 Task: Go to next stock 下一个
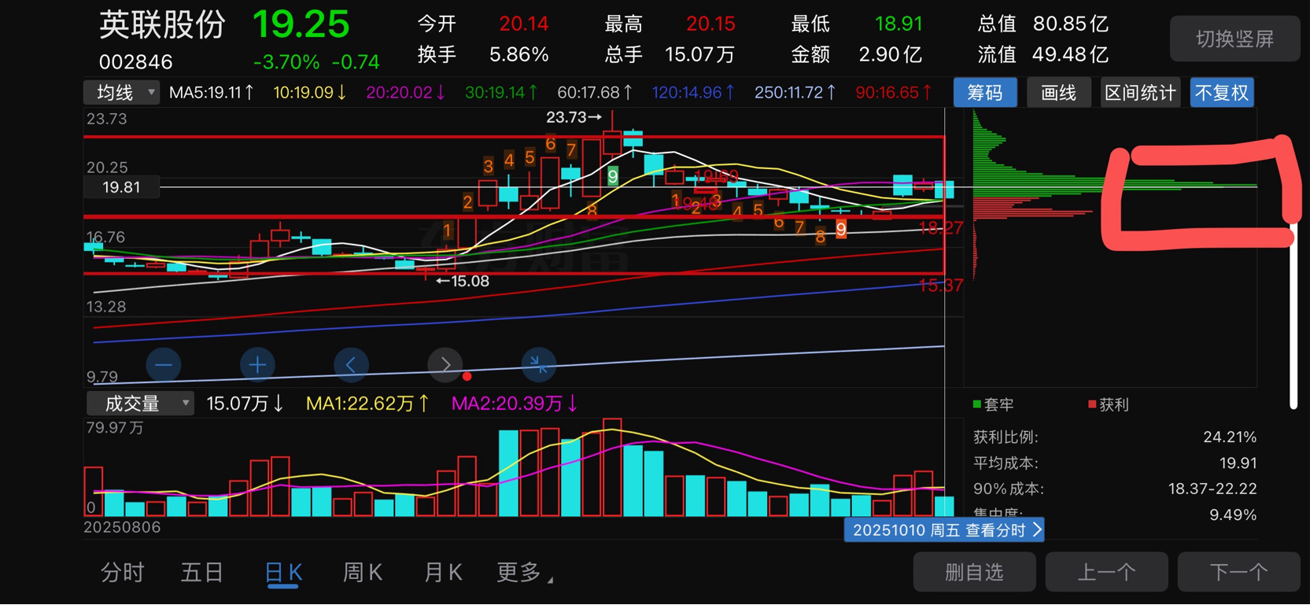coord(1238,572)
